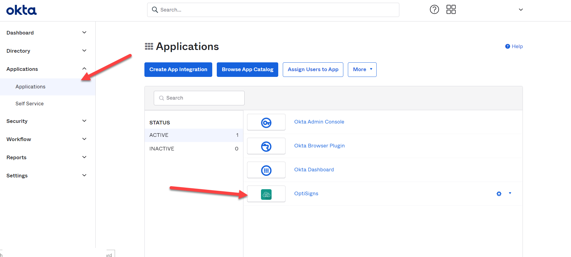Image resolution: width=571 pixels, height=257 pixels.
Task: Open the help question mark icon
Action: (x=434, y=10)
